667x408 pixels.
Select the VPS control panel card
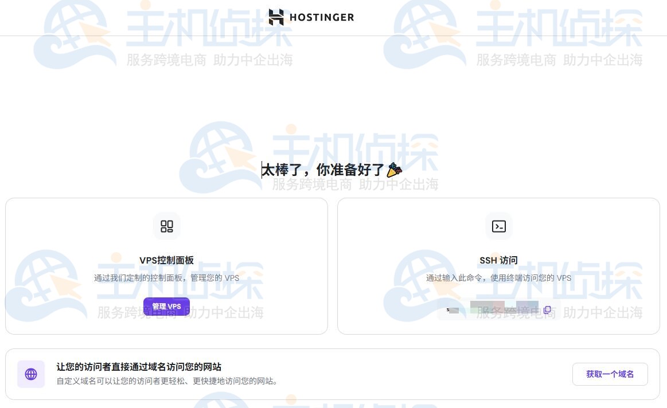166,265
